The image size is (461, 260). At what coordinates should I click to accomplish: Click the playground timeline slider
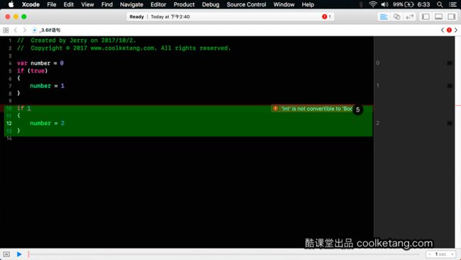tap(223, 254)
